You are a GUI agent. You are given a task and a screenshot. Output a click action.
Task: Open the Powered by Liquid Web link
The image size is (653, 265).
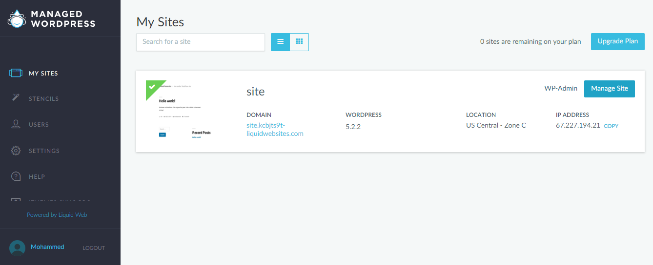click(x=57, y=215)
